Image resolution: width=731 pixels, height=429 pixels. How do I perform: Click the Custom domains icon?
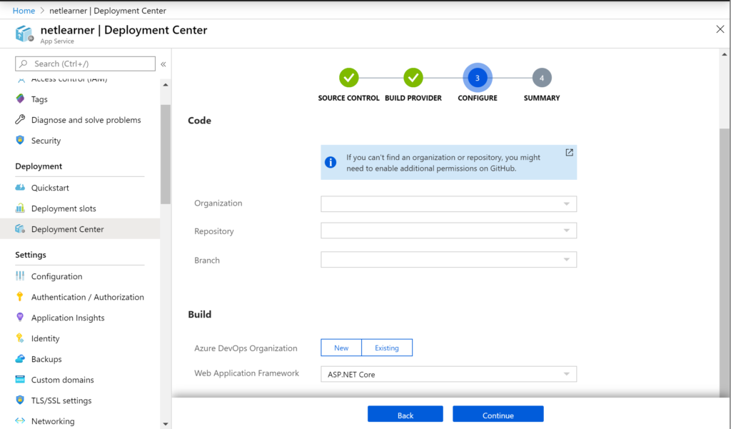coord(20,380)
